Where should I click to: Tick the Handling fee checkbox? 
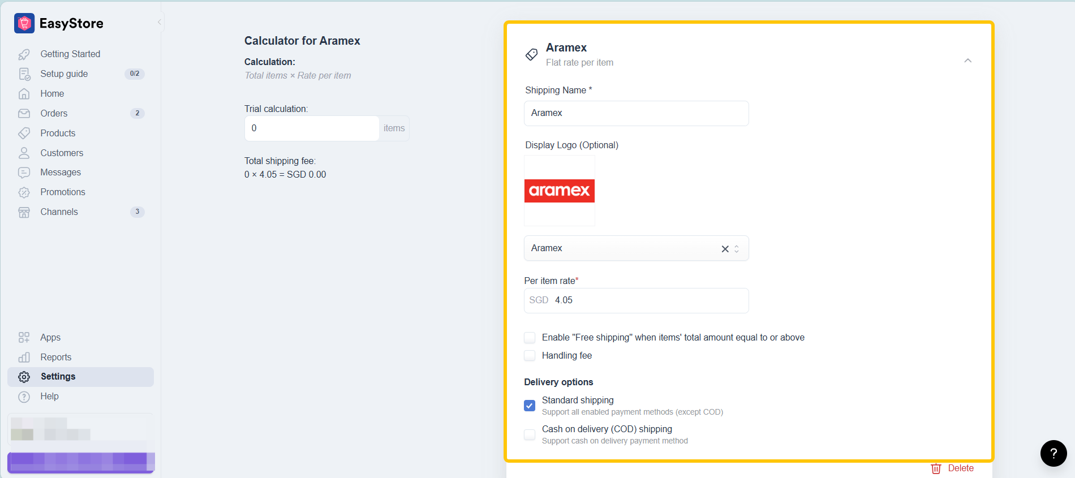coord(530,356)
